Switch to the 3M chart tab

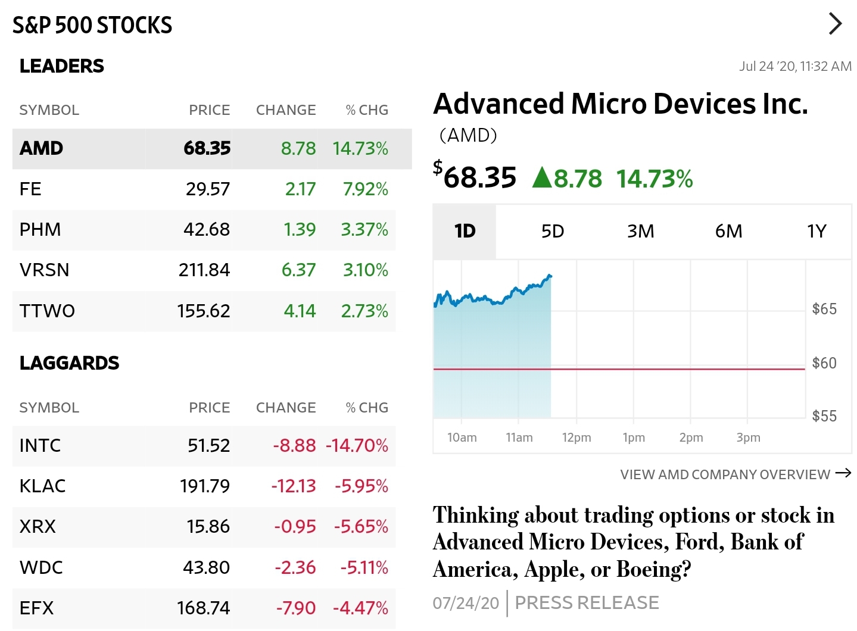[641, 232]
